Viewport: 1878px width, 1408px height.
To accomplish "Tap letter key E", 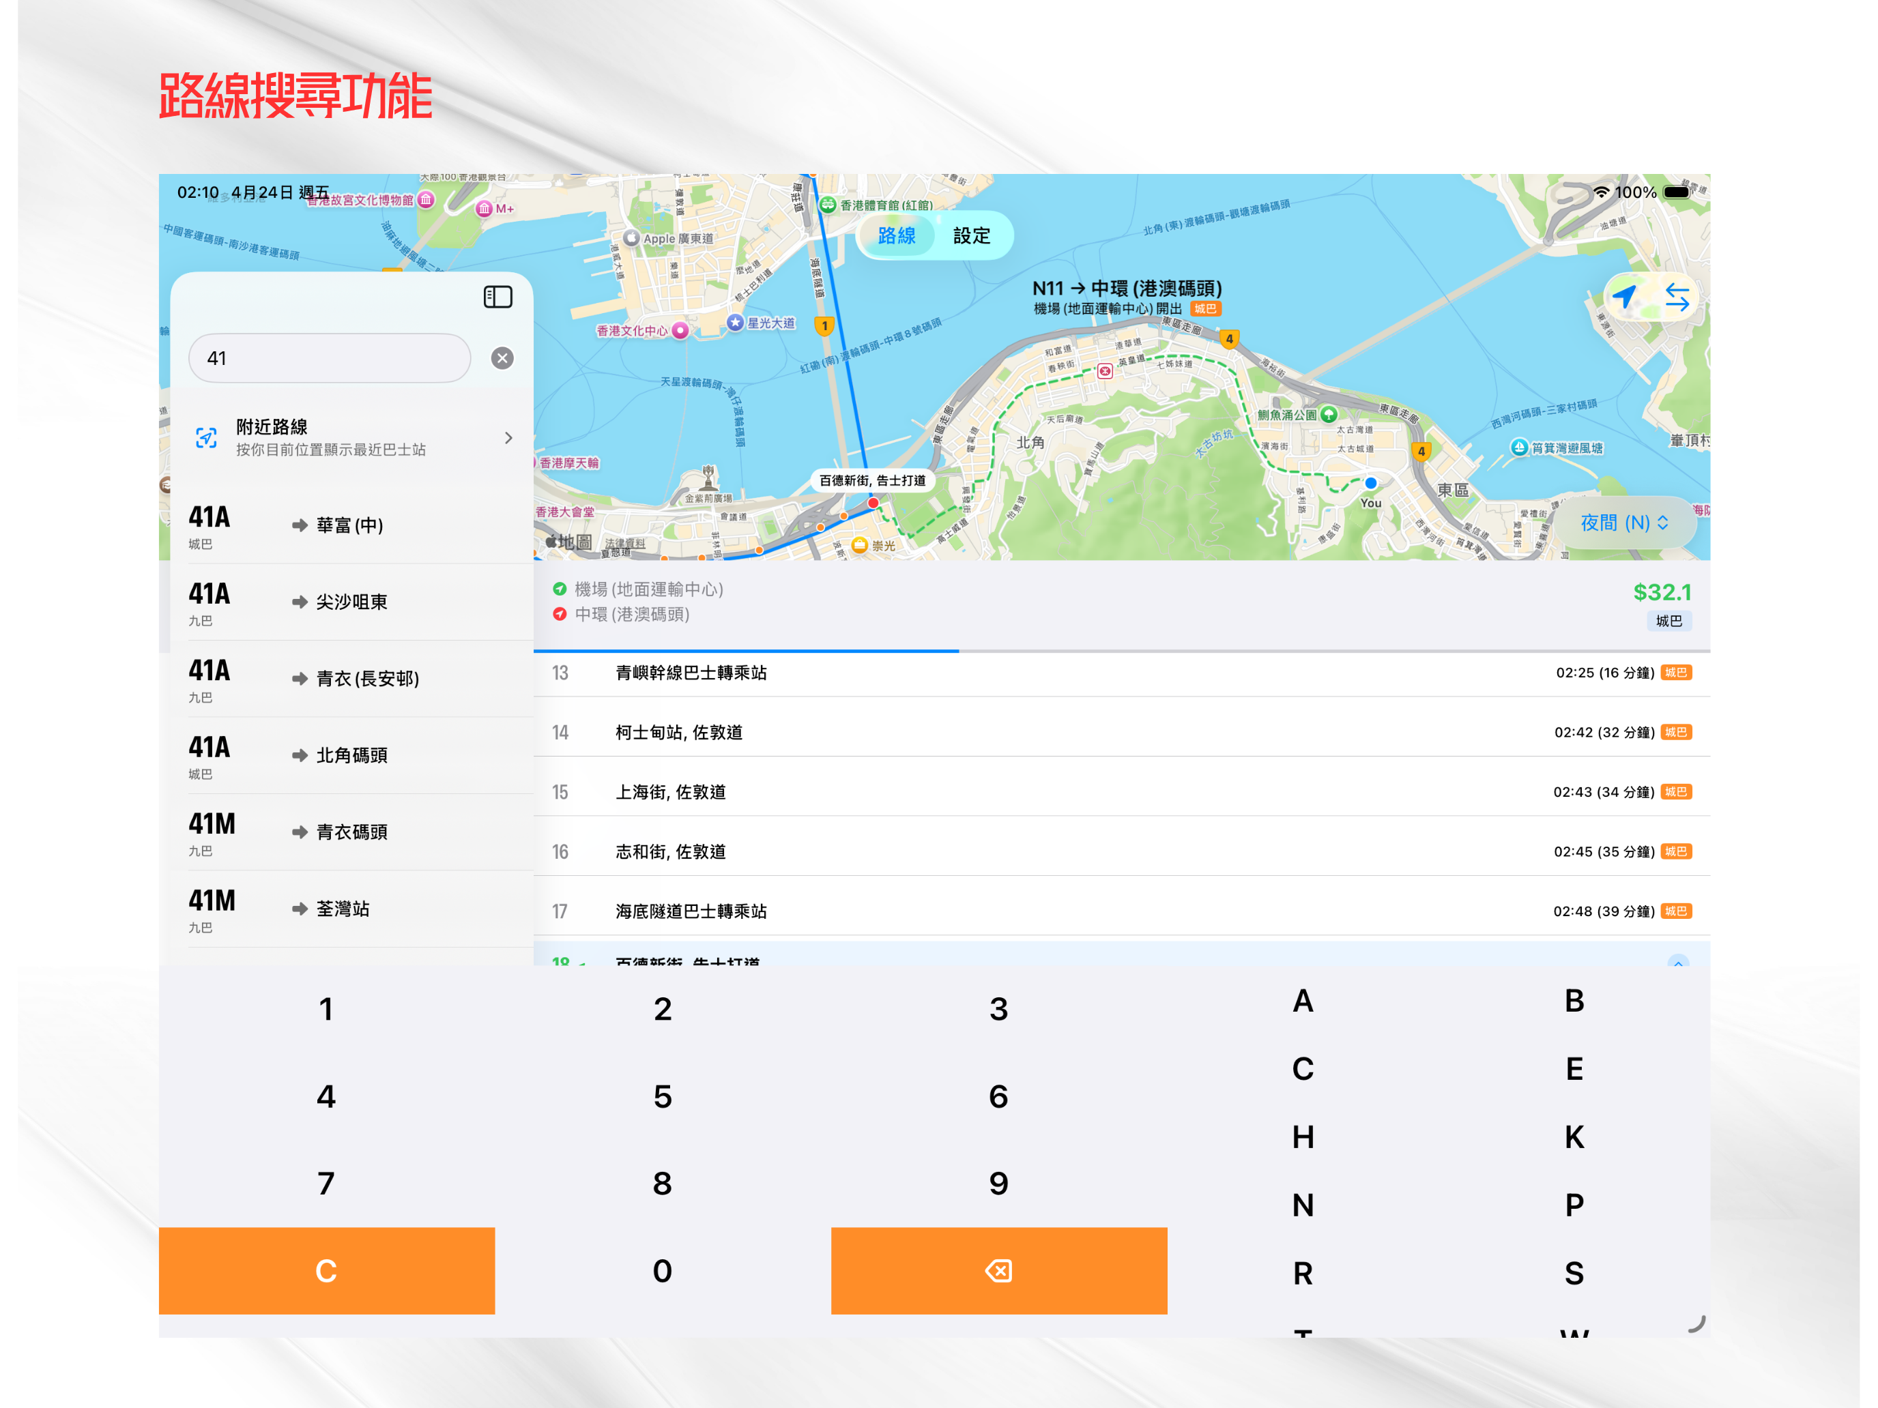I will (x=1574, y=1070).
